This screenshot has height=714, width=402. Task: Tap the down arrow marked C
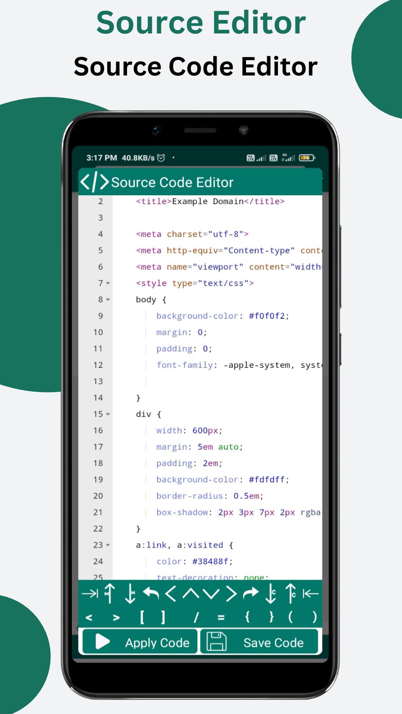pyautogui.click(x=271, y=594)
